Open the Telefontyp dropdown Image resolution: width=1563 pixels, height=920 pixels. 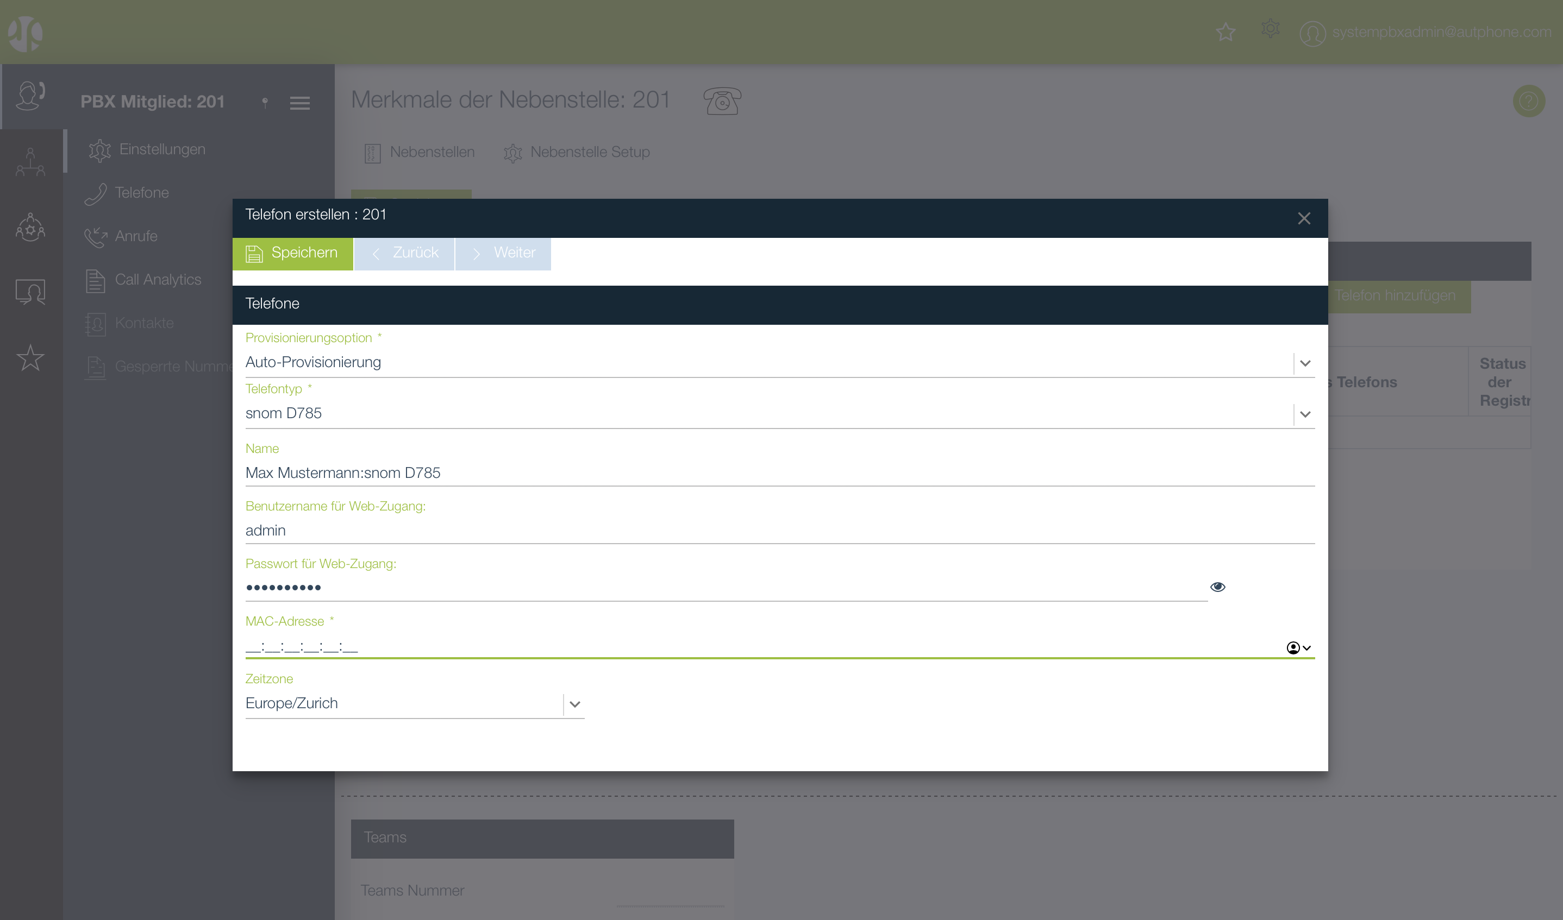(1305, 414)
